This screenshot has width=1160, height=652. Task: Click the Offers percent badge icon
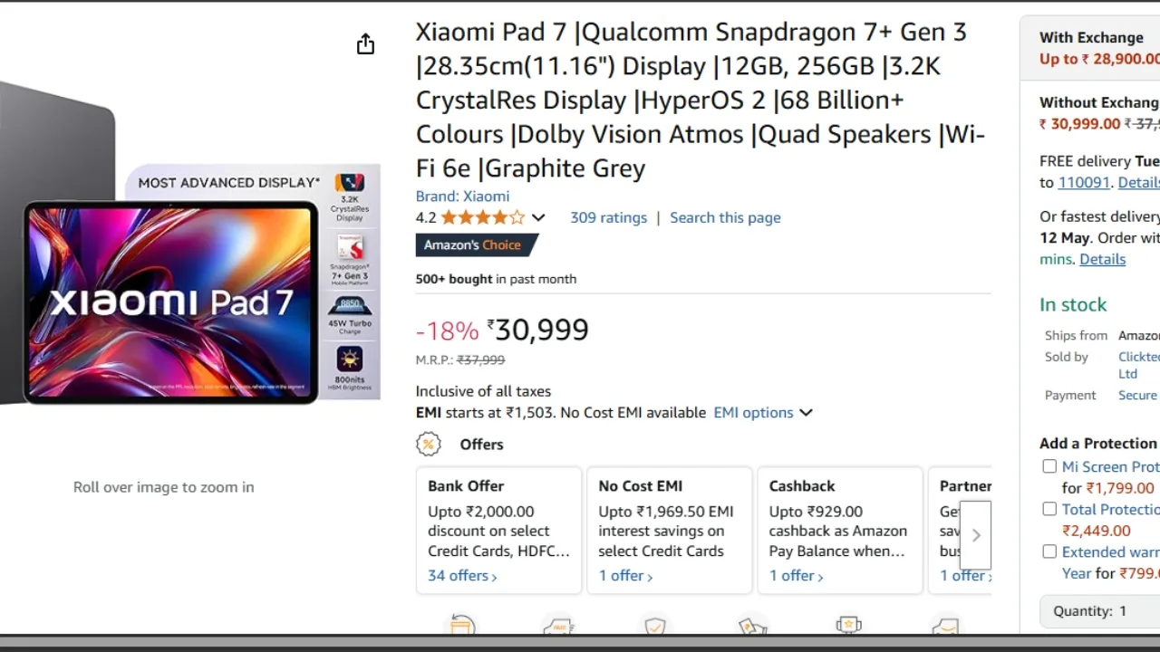tap(429, 444)
